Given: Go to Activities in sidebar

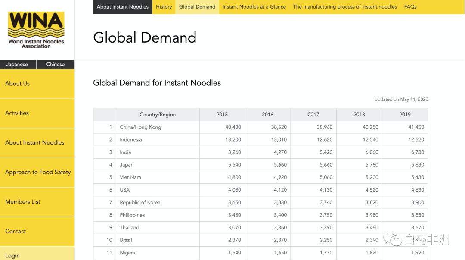Looking at the screenshot, I should (17, 113).
